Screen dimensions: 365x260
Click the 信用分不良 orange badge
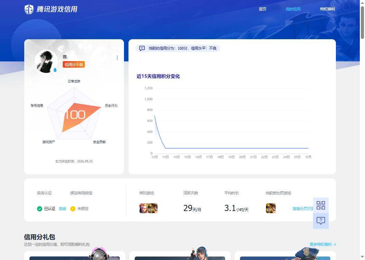(x=73, y=65)
